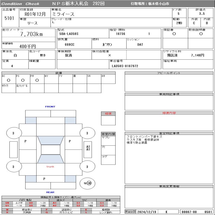Viewport: 215px width, 215px height.
Task: Select the 'Wタイヤ' equipment cell
Action: pos(9,88)
